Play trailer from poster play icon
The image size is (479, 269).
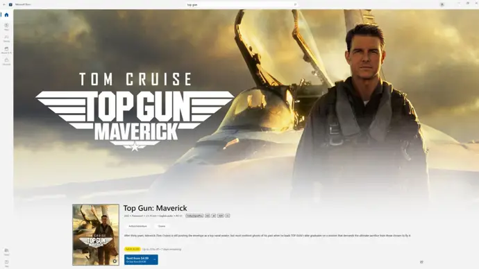click(x=115, y=261)
